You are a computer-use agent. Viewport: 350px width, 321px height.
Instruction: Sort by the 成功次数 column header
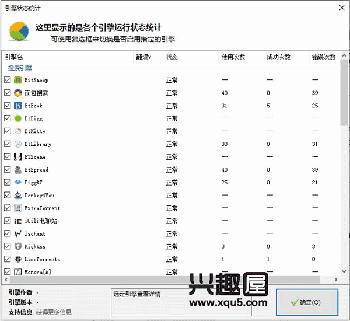click(x=286, y=57)
